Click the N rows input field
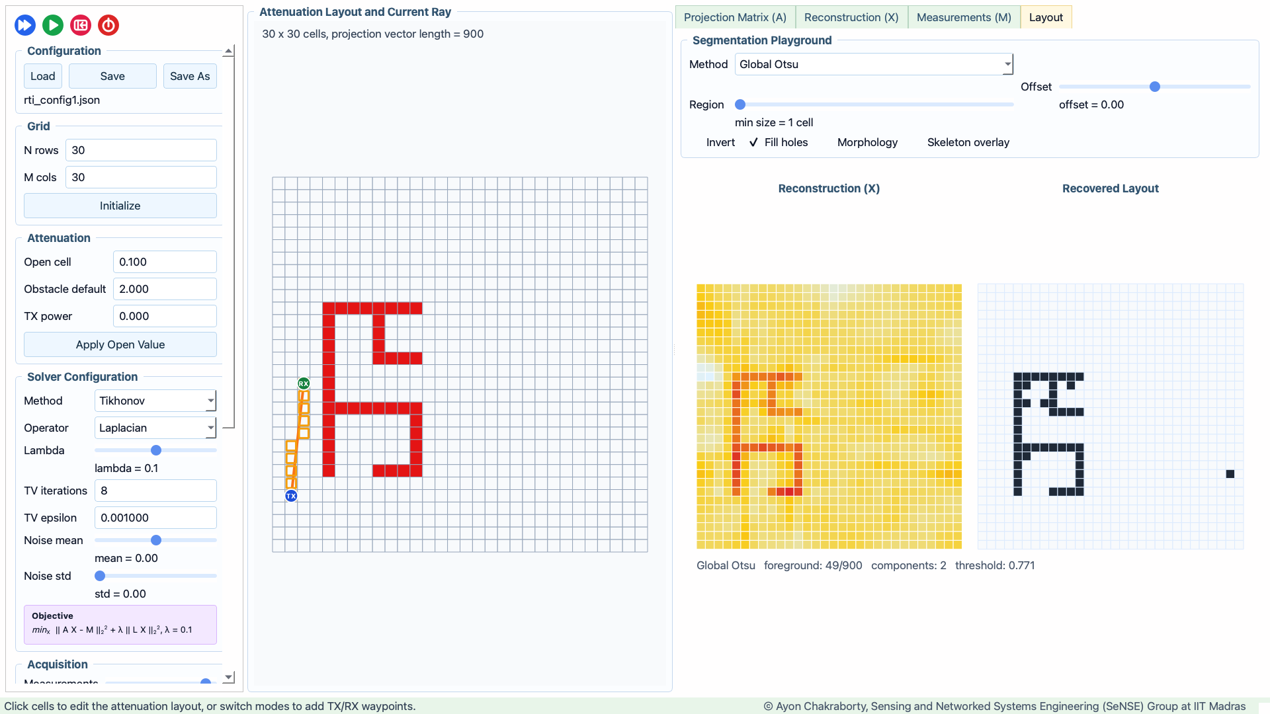 [141, 150]
